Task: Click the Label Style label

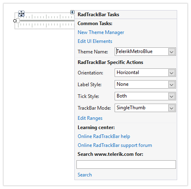Action: 89,85
